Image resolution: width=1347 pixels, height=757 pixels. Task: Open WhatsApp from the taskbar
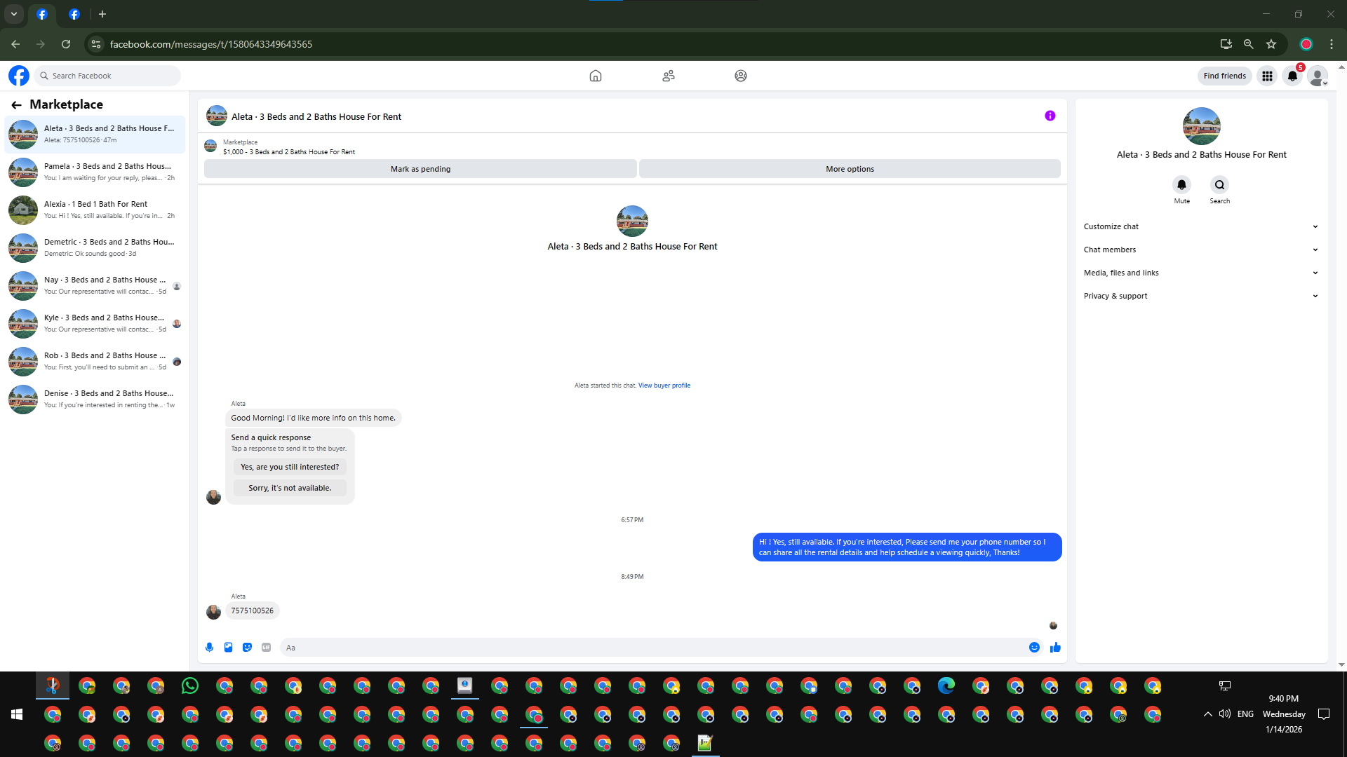point(190,686)
